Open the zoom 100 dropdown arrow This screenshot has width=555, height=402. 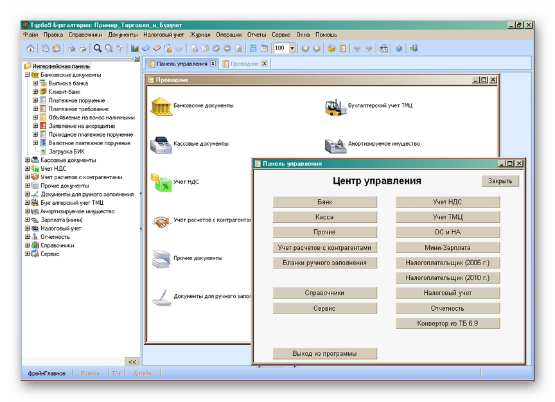point(292,48)
